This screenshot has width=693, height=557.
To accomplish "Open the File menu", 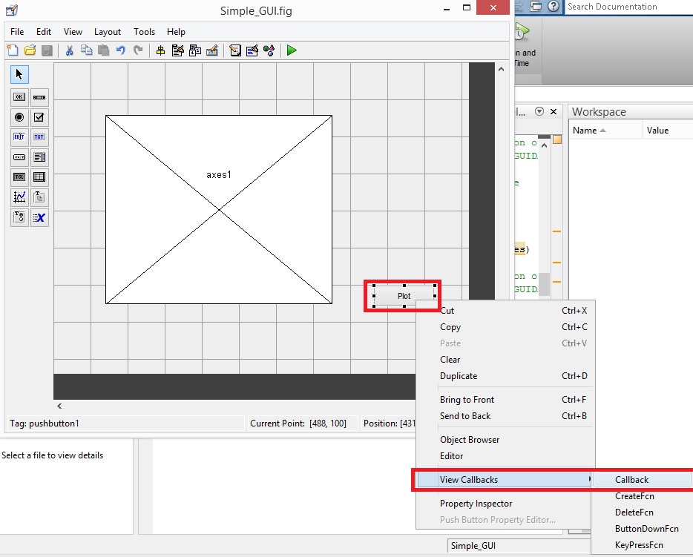I will [17, 32].
